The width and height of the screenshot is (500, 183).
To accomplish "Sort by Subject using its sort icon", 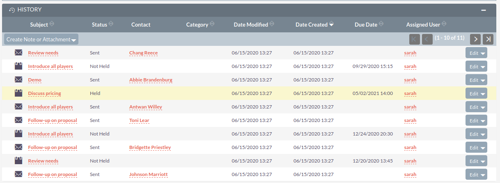I will coord(52,24).
